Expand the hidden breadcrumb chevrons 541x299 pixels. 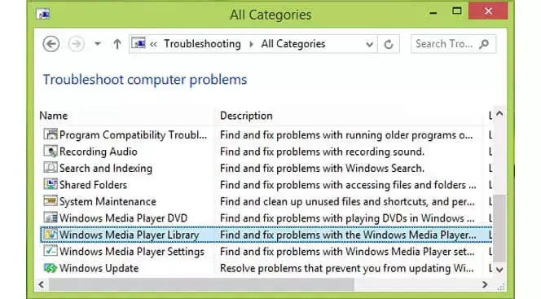pos(153,44)
